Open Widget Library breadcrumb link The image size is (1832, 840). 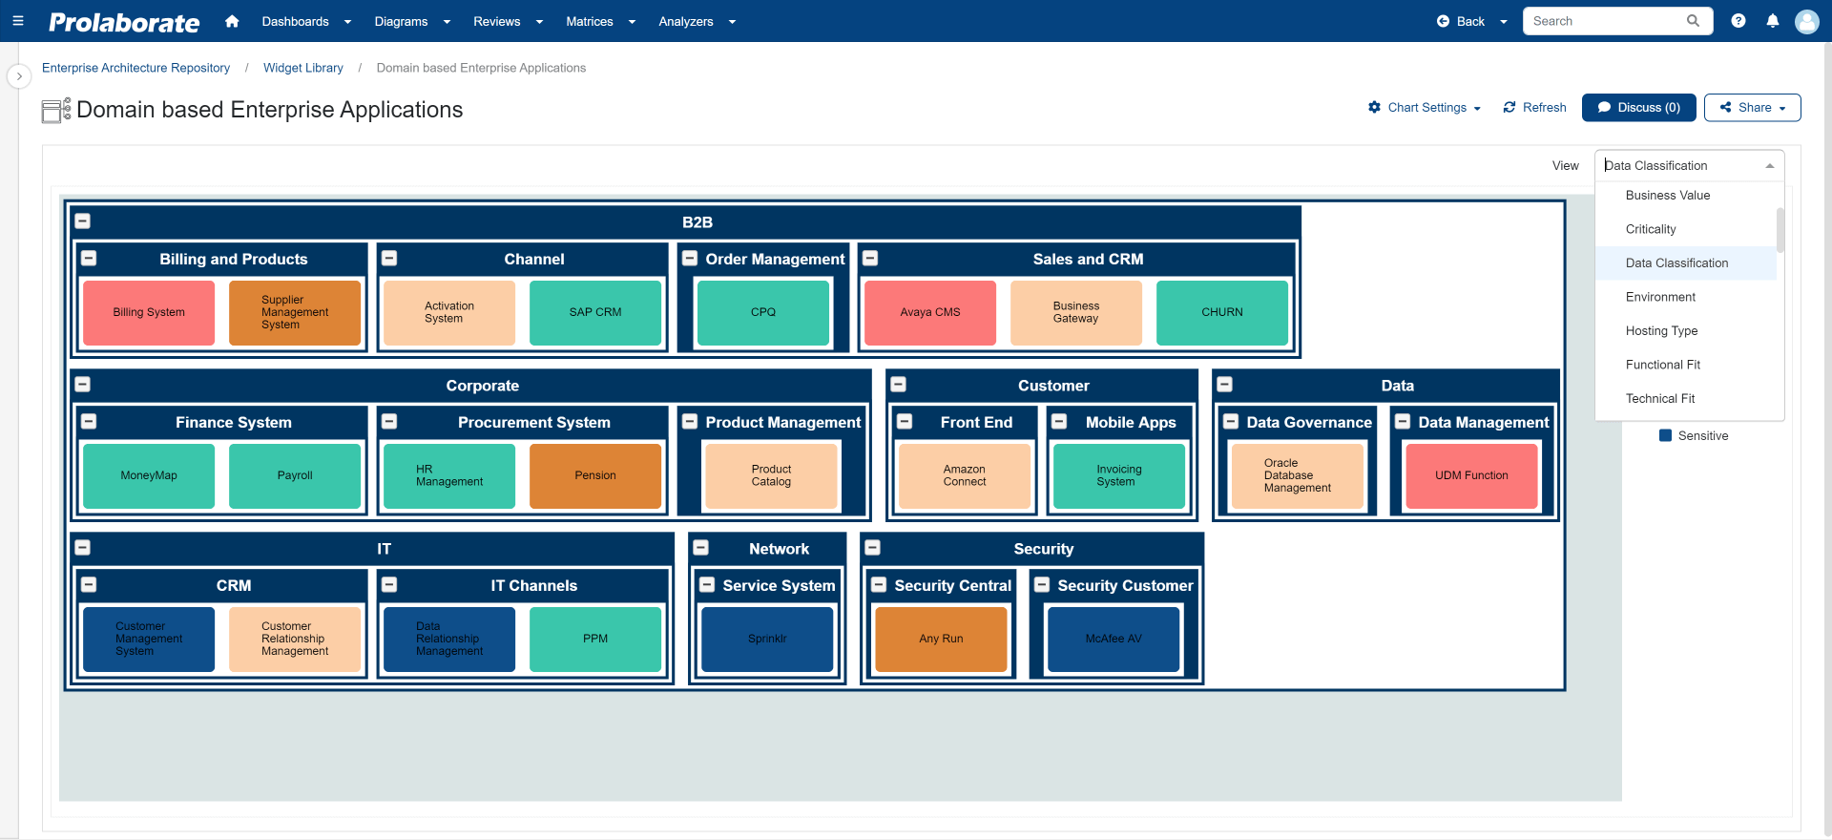303,68
